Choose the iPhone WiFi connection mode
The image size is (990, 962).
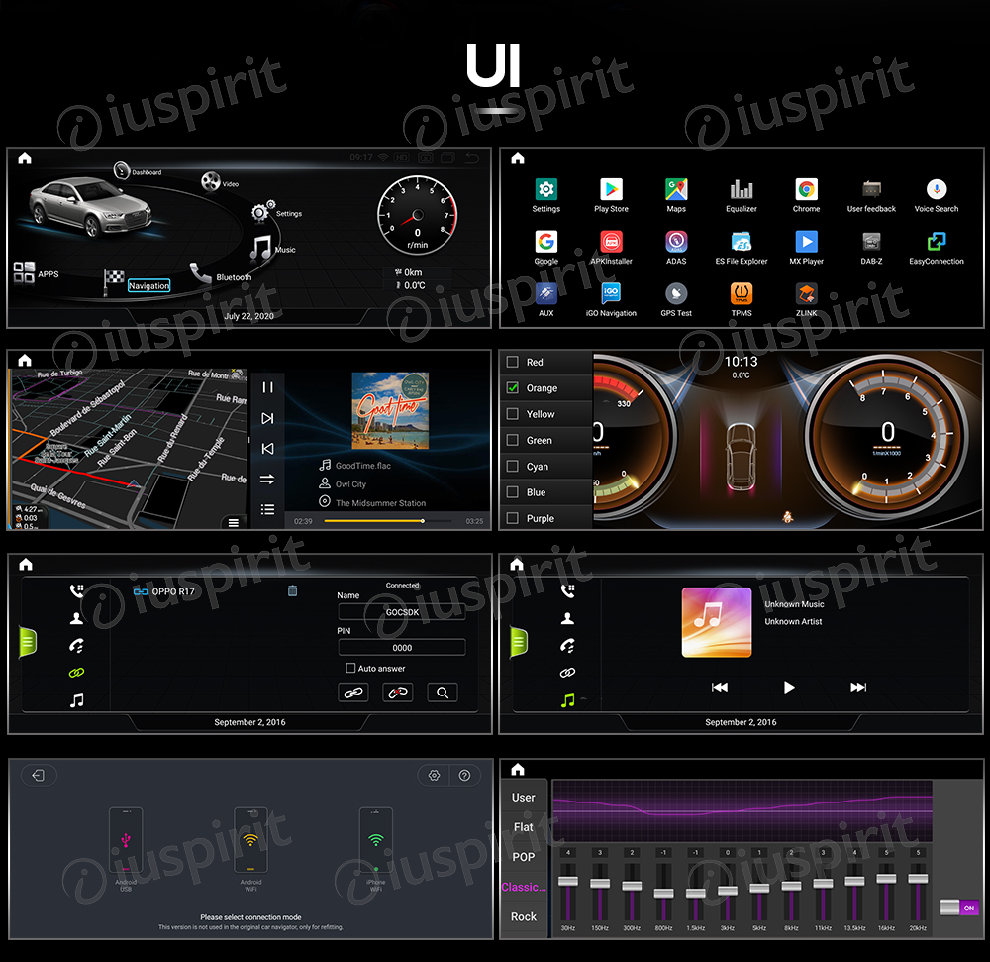(376, 840)
